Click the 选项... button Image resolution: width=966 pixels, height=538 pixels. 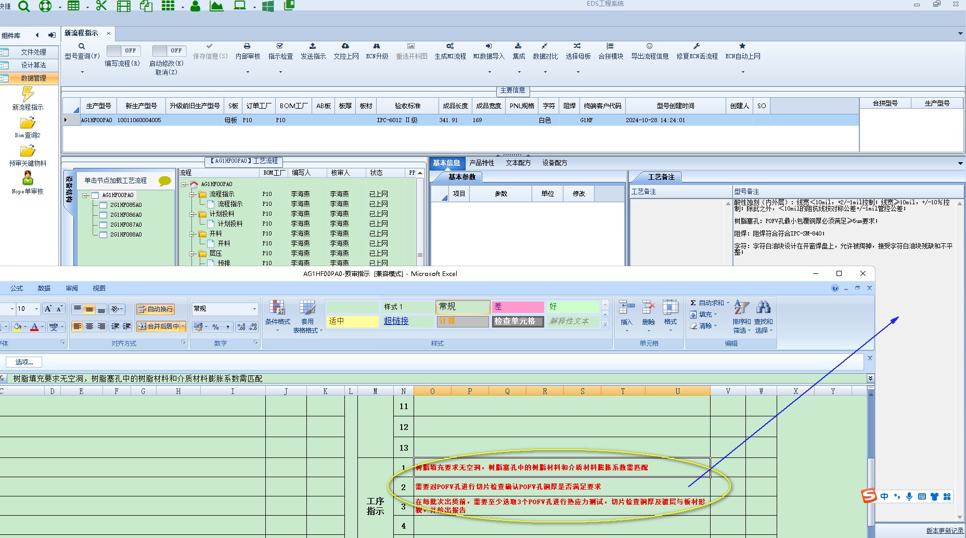tap(24, 362)
